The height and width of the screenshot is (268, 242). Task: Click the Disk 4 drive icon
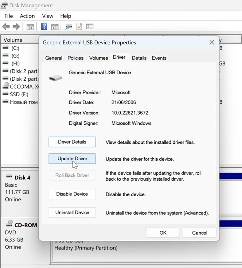point(9,176)
